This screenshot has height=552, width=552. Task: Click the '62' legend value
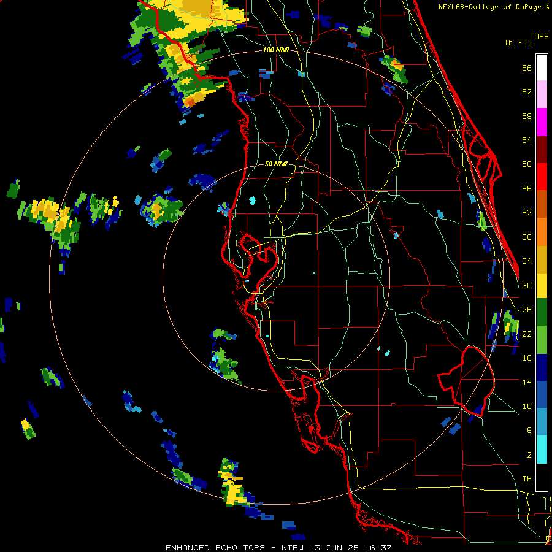[527, 92]
